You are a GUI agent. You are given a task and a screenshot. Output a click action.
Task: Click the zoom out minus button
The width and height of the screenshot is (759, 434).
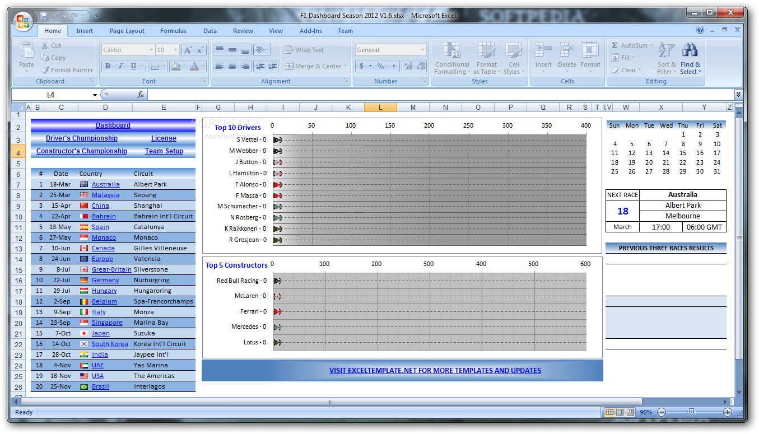[662, 412]
